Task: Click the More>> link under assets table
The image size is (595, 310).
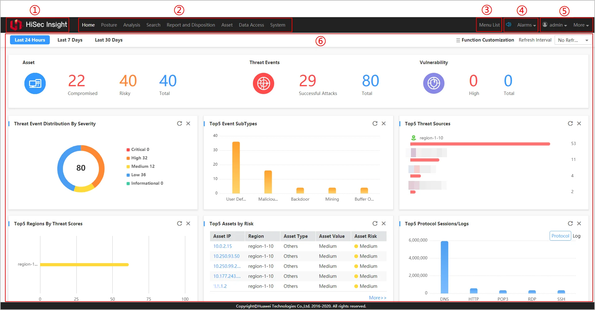Action: 377,298
